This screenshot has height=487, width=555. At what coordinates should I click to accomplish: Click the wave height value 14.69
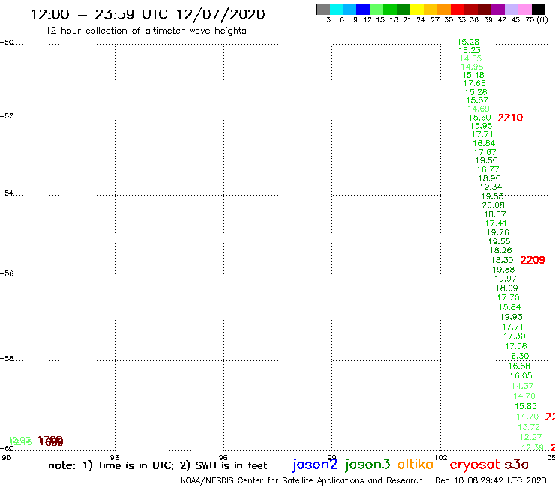click(x=478, y=109)
